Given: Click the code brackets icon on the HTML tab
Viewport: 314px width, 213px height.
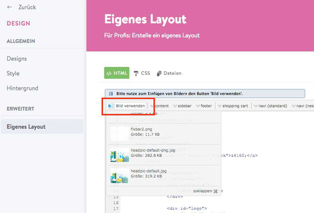Looking at the screenshot, I should coord(109,74).
